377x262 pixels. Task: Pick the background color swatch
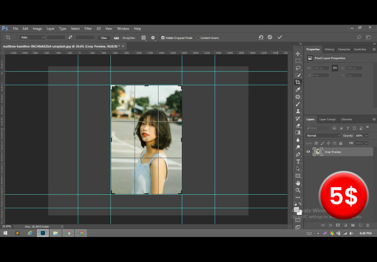(x=299, y=213)
